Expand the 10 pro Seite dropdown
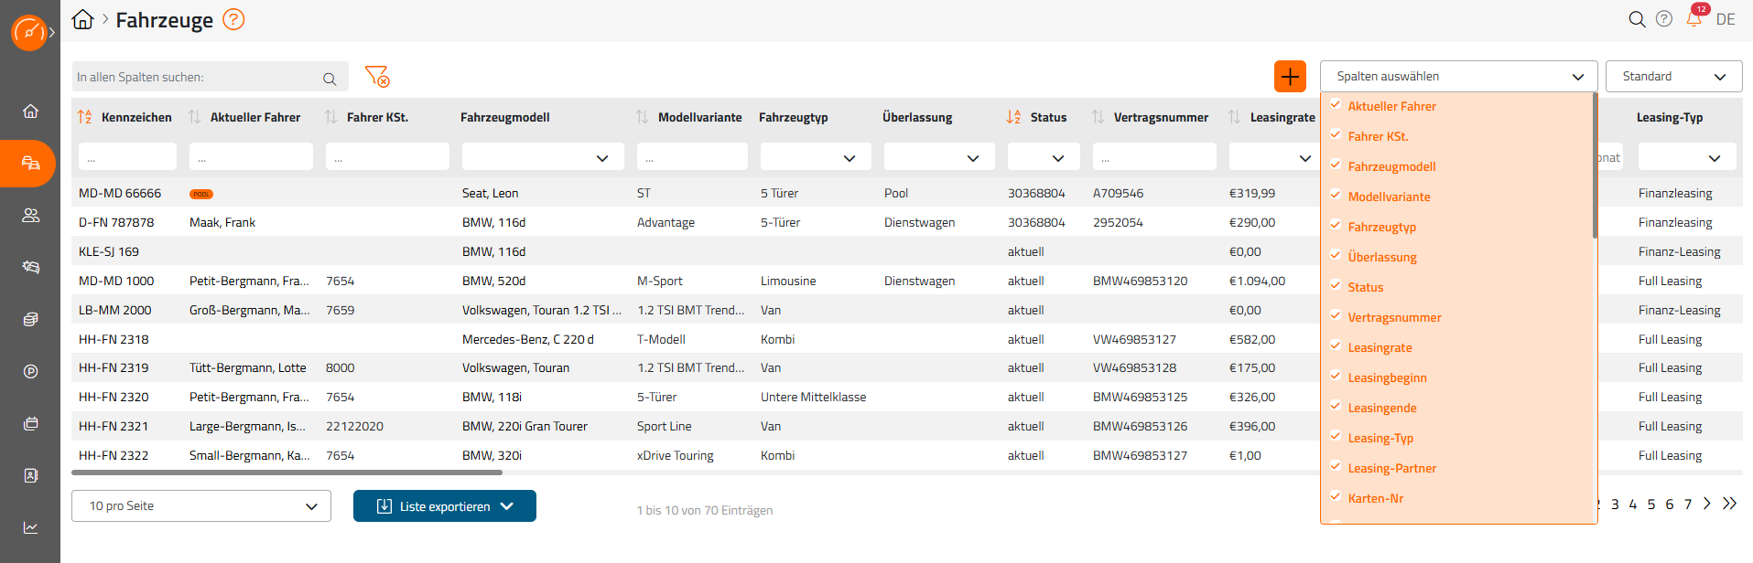This screenshot has height=563, width=1753. click(200, 506)
